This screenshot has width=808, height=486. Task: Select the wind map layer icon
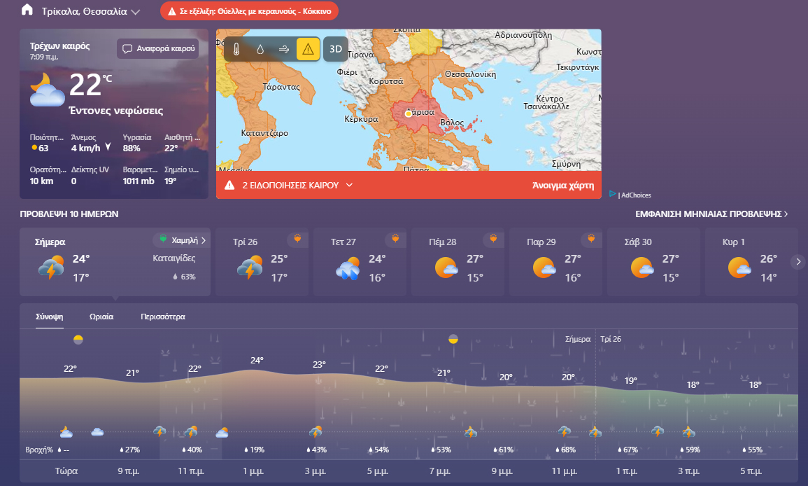click(x=284, y=49)
